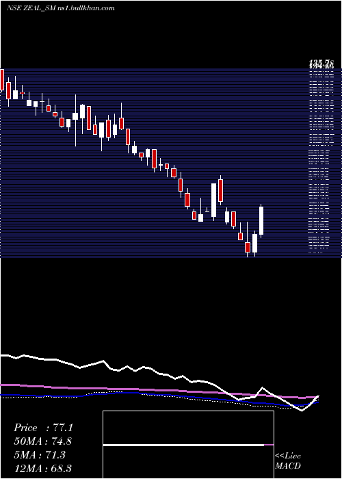The height and width of the screenshot is (479, 342).
Task: Click the thick magenta moving-average line
Action: (159, 391)
